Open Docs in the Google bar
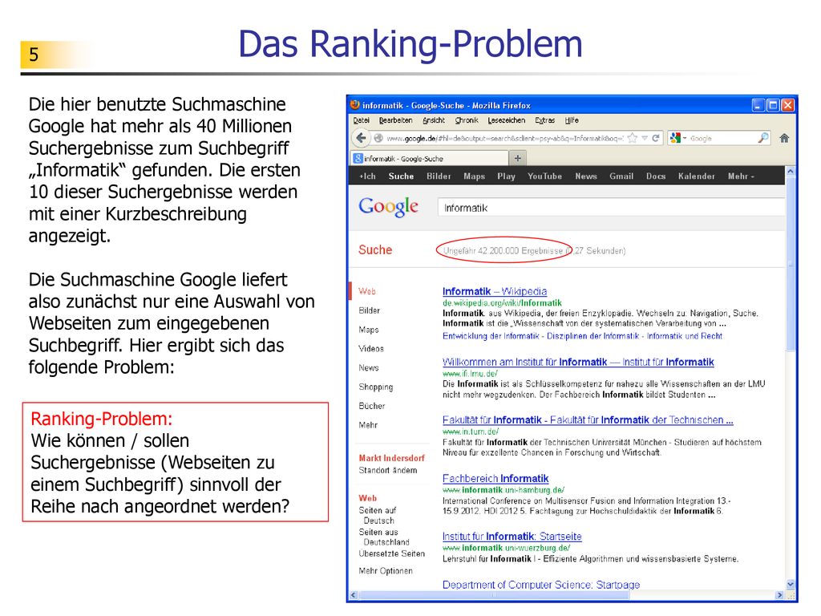Image resolution: width=821 pixels, height=616 pixels. pos(656,176)
